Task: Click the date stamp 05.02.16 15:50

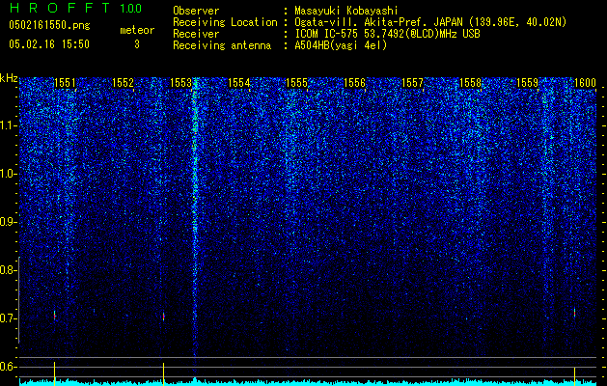Action: coord(49,44)
